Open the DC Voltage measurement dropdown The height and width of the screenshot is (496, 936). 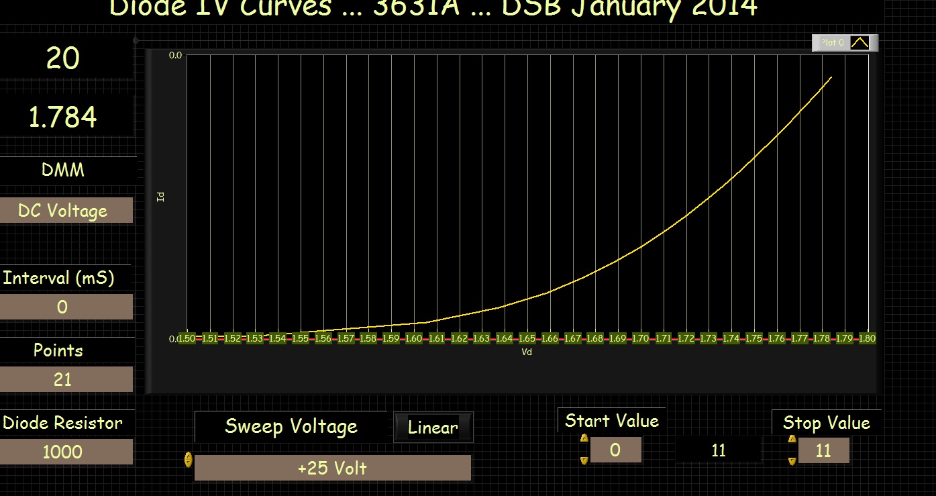pos(66,211)
